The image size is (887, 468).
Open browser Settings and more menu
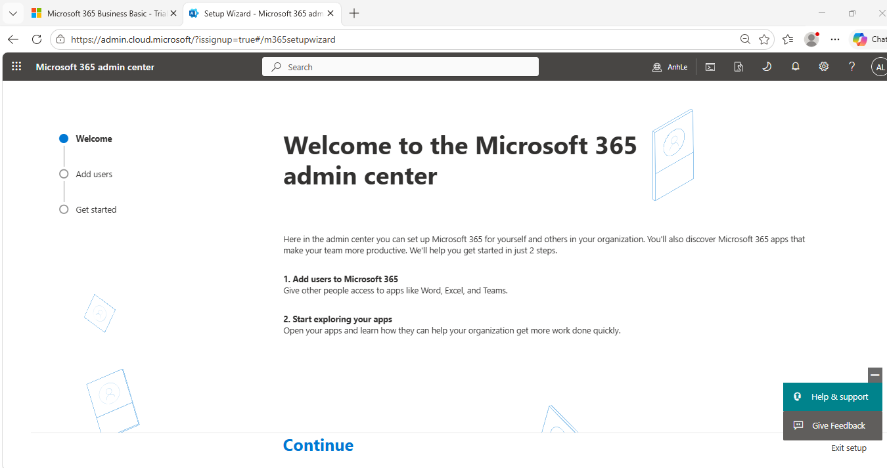835,39
